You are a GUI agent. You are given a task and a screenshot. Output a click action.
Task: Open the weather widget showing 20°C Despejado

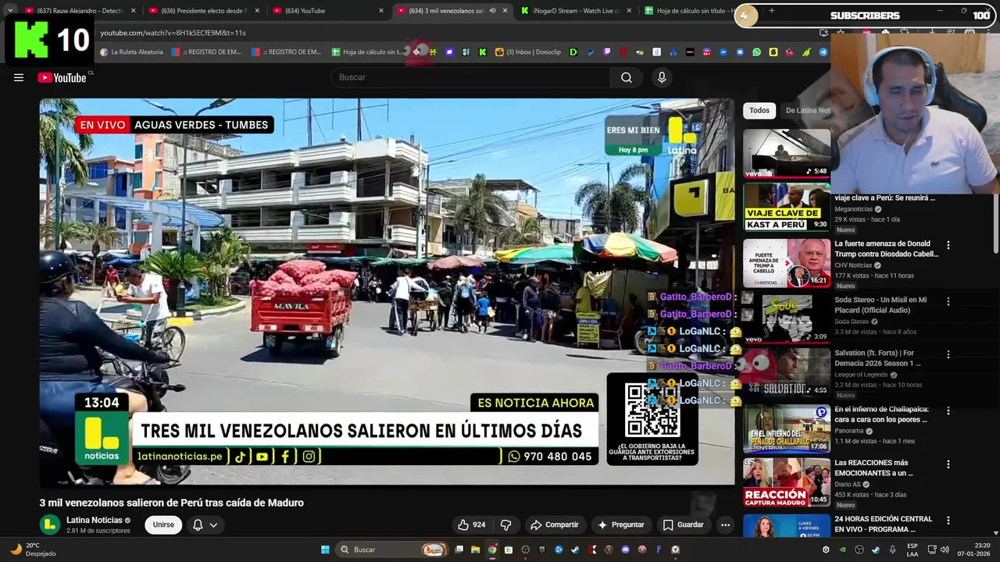(x=32, y=550)
